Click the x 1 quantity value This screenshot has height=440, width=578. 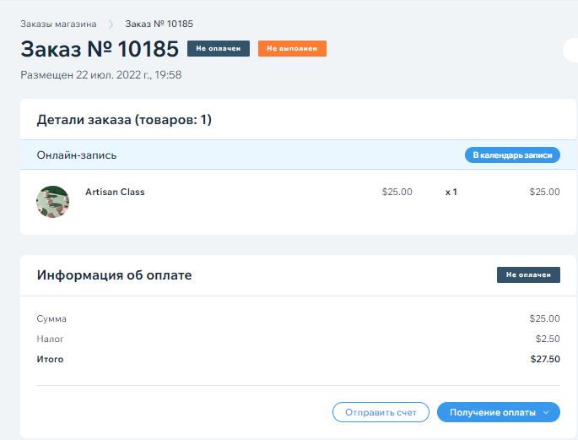pyautogui.click(x=451, y=192)
